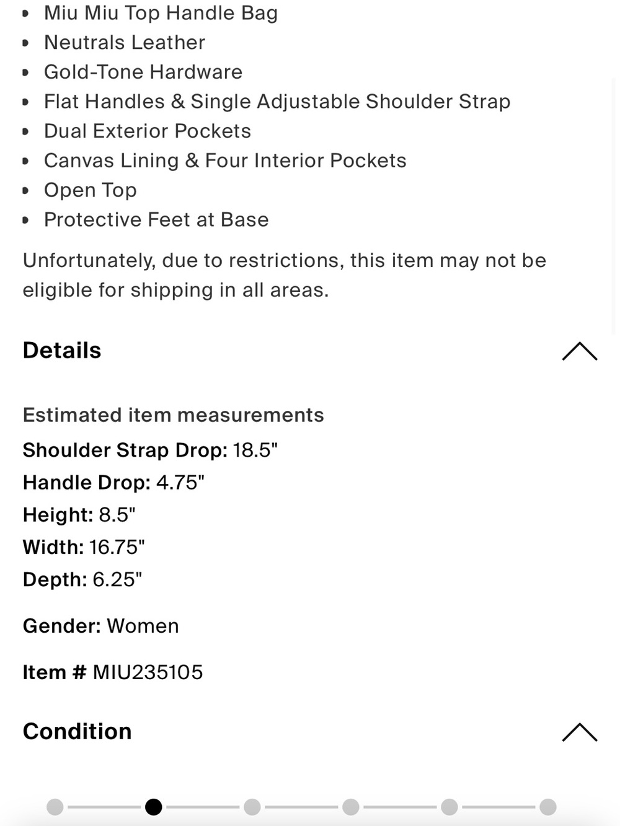This screenshot has height=826, width=620.
Task: Select the fourth condition scale dot
Action: point(350,807)
